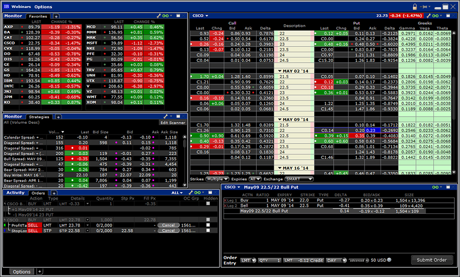Screen dimensions: 460x277
Task: Select the IBM row in Favorites
Action: pyautogui.click(x=42, y=81)
